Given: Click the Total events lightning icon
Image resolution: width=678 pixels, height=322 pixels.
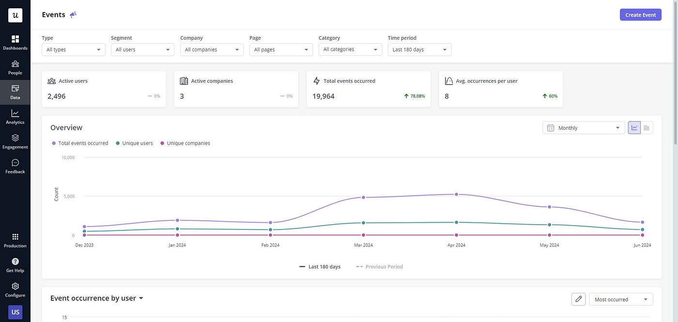Looking at the screenshot, I should click(316, 81).
